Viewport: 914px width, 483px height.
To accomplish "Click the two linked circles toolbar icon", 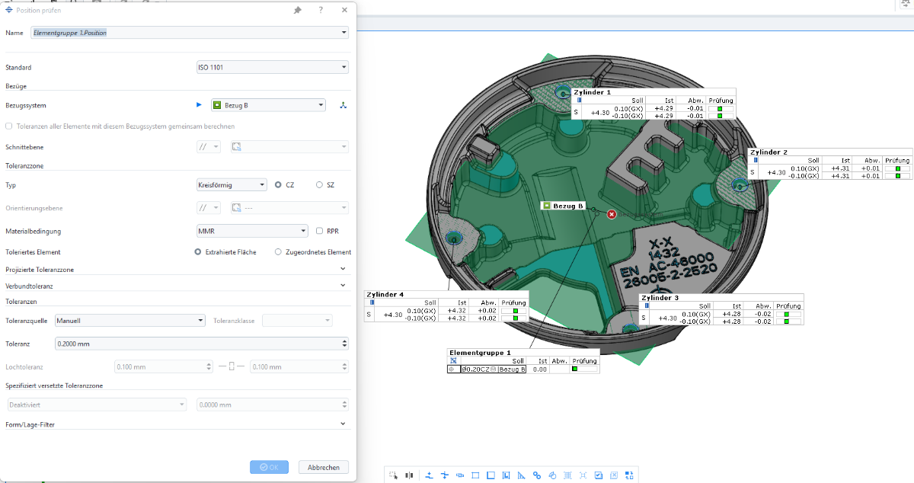I will (536, 475).
